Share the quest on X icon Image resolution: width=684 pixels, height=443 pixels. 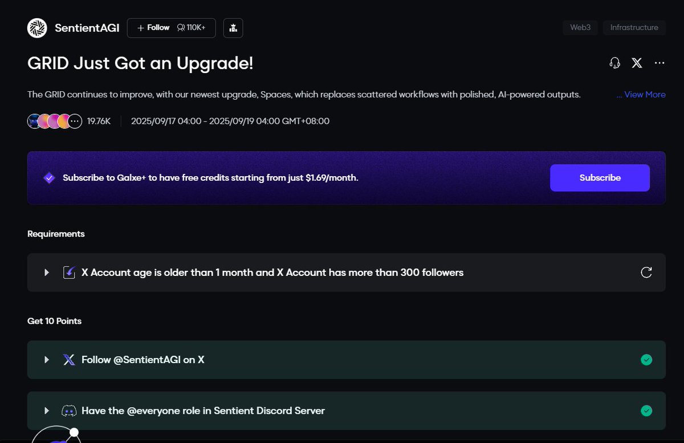pyautogui.click(x=637, y=63)
